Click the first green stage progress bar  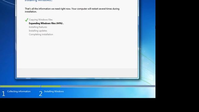tap(20, 86)
